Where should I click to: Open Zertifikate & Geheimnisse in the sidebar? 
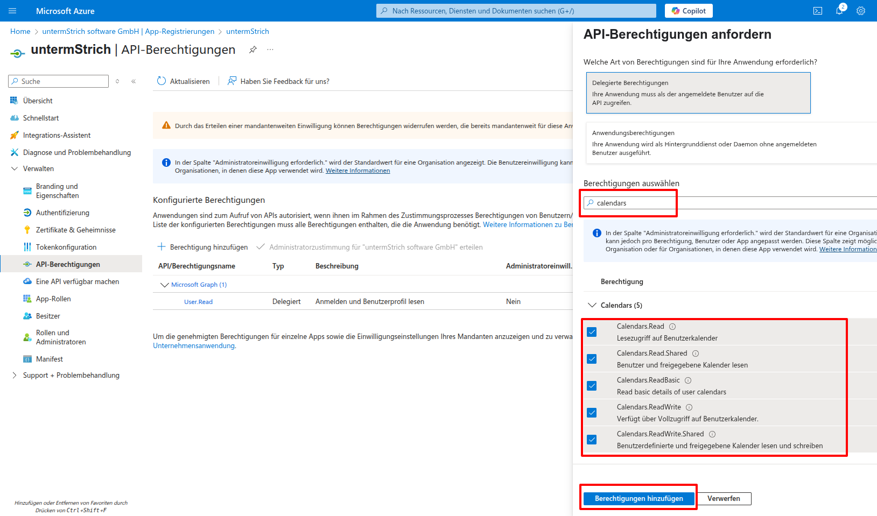[x=75, y=230]
